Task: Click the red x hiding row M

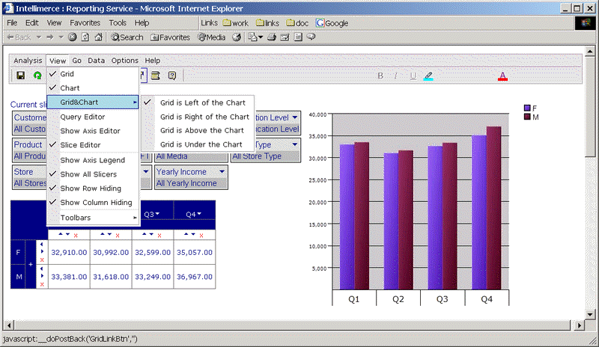Action: [42, 284]
